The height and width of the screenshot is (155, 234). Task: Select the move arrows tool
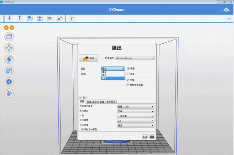click(x=9, y=48)
